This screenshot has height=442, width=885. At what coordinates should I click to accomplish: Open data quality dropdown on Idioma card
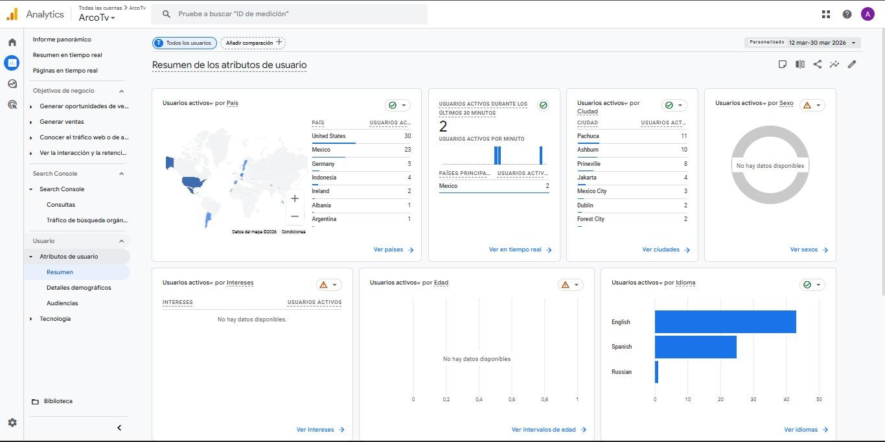click(812, 285)
